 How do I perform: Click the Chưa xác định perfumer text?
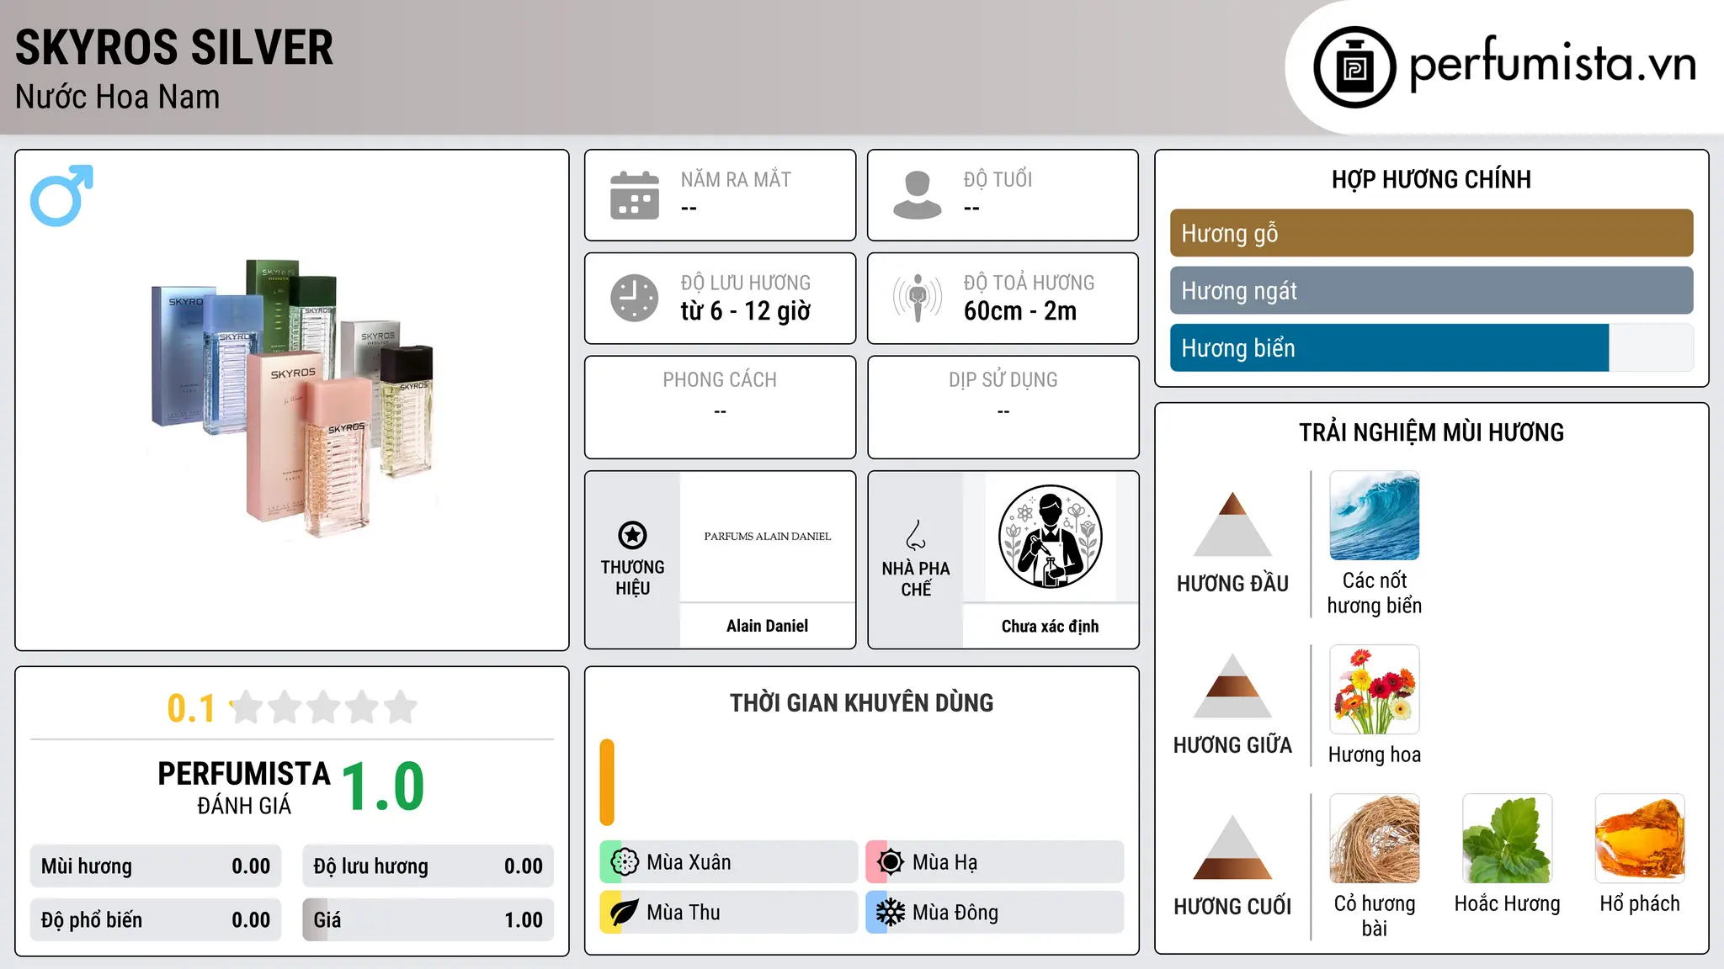[1050, 626]
